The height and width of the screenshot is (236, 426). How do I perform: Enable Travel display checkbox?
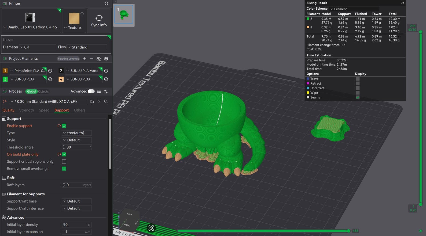(358, 79)
